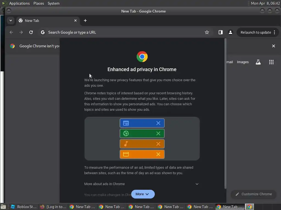Click the music topic X
Screen dimensions: 281x210
[158, 144]
